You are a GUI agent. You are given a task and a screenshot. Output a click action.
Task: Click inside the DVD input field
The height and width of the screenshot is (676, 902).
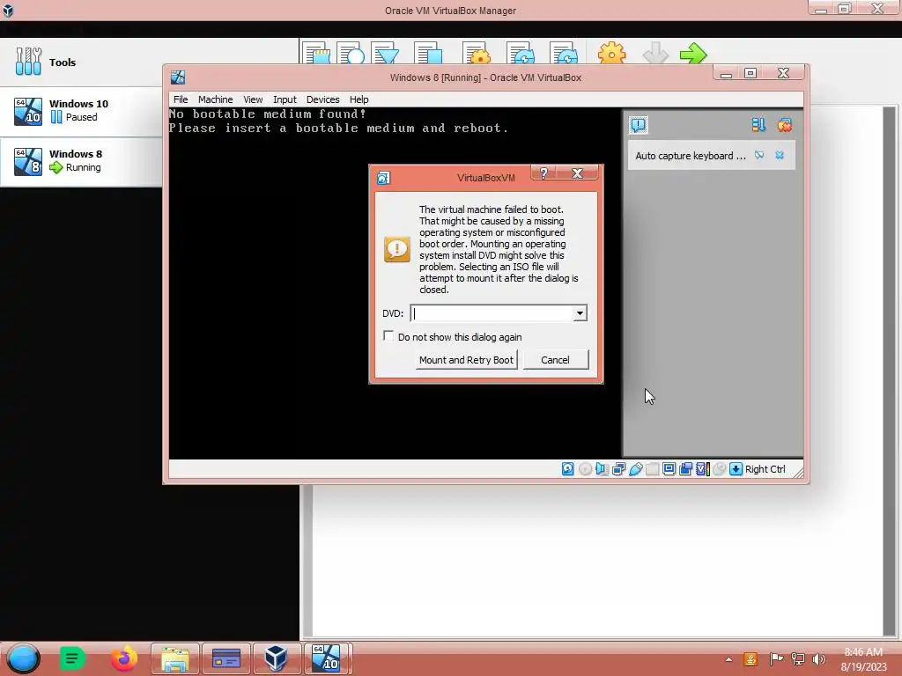pyautogui.click(x=492, y=313)
